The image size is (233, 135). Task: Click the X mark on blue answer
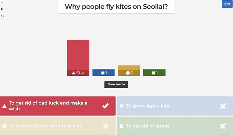tap(223, 106)
